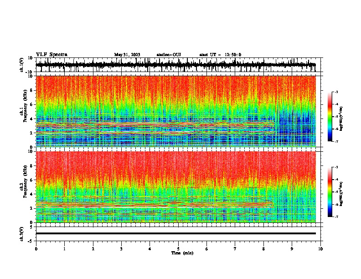Viewport: 361px width, 279px height.
Task: Click the ch.1 "Frequency (kHz)" axis label
Action: 25,106
